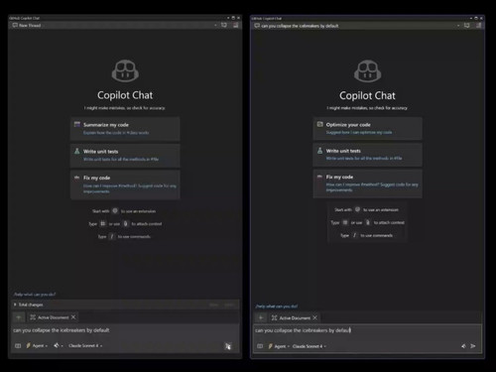This screenshot has width=496, height=372.
Task: Remove Active Document chip in right window
Action: 314,317
